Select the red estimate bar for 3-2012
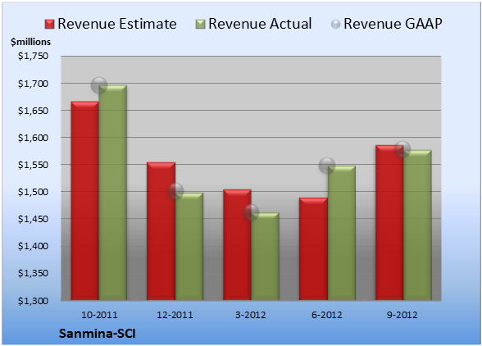 237,244
